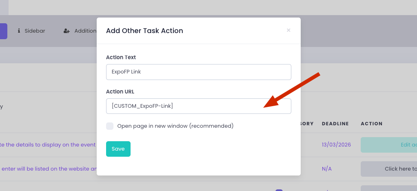The width and height of the screenshot is (417, 191).
Task: Click the purple button left of Sidebar
Action: point(3,31)
